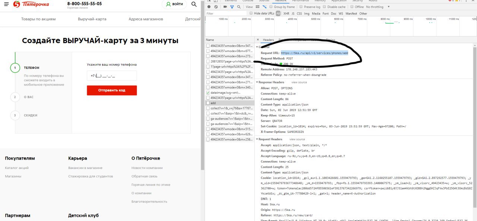The width and height of the screenshot is (477, 221).
Task: View source of Response Headers
Action: pos(299,82)
